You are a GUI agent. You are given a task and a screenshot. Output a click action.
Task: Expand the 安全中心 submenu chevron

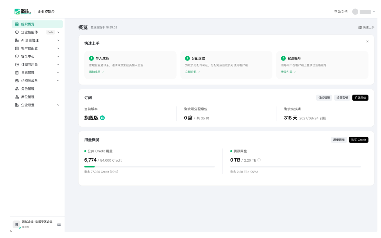pyautogui.click(x=58, y=56)
